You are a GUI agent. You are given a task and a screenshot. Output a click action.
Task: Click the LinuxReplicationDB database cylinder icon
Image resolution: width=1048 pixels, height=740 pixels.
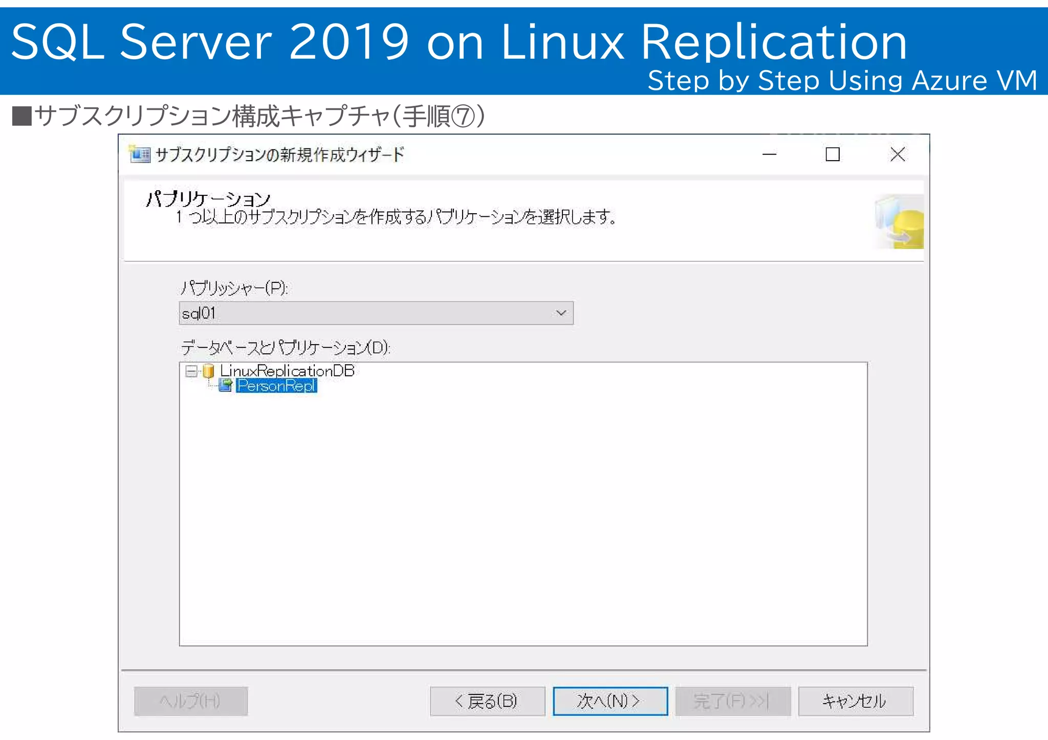pos(208,371)
